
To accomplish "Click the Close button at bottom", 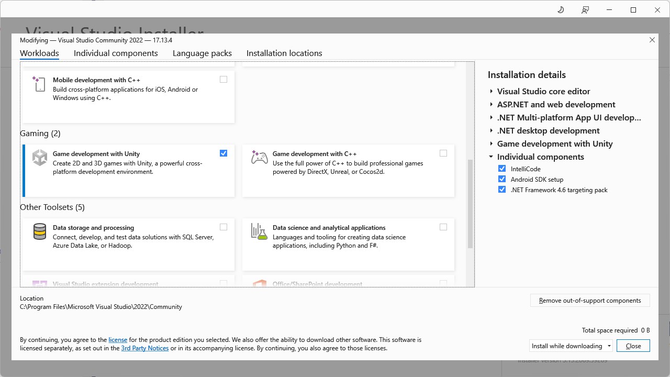I will click(633, 346).
